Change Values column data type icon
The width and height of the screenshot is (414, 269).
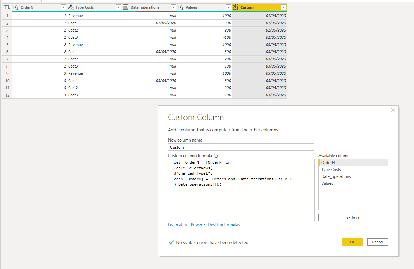click(x=181, y=7)
